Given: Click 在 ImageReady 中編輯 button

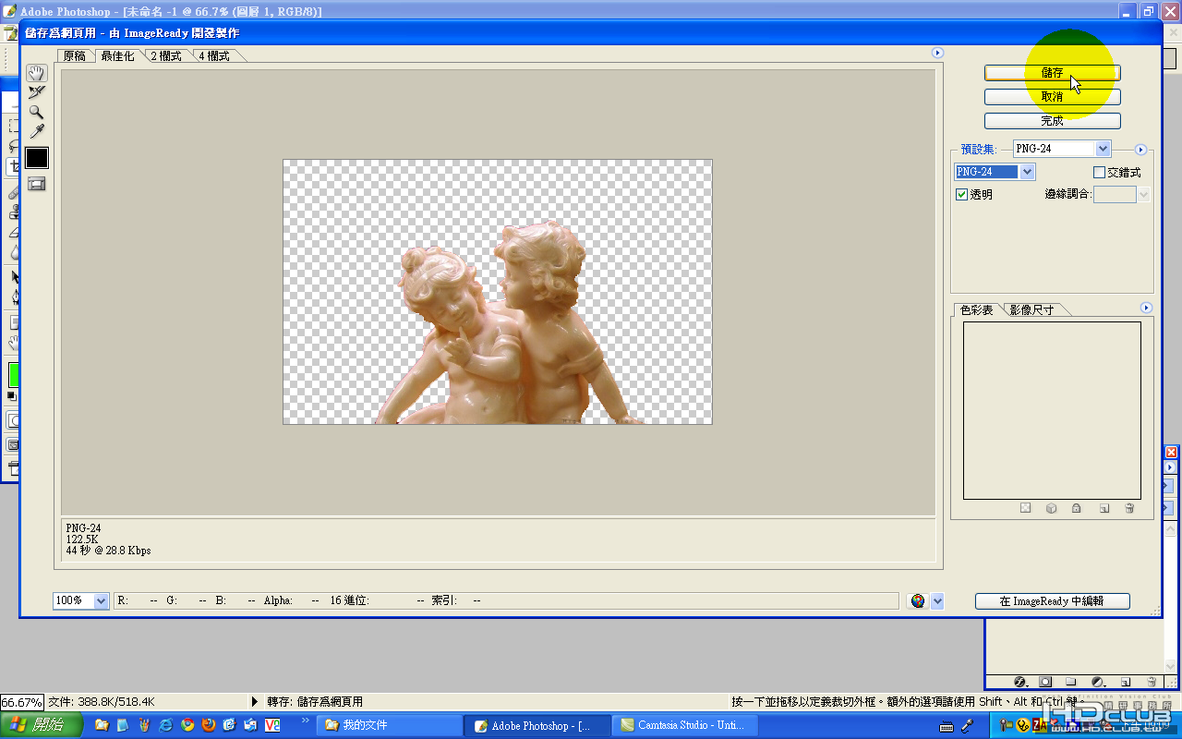Looking at the screenshot, I should pyautogui.click(x=1052, y=601).
